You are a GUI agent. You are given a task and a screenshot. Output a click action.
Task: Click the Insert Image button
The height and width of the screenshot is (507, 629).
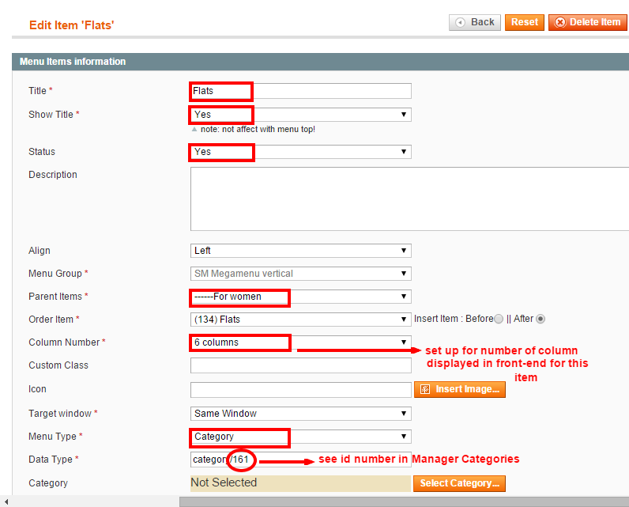point(460,389)
